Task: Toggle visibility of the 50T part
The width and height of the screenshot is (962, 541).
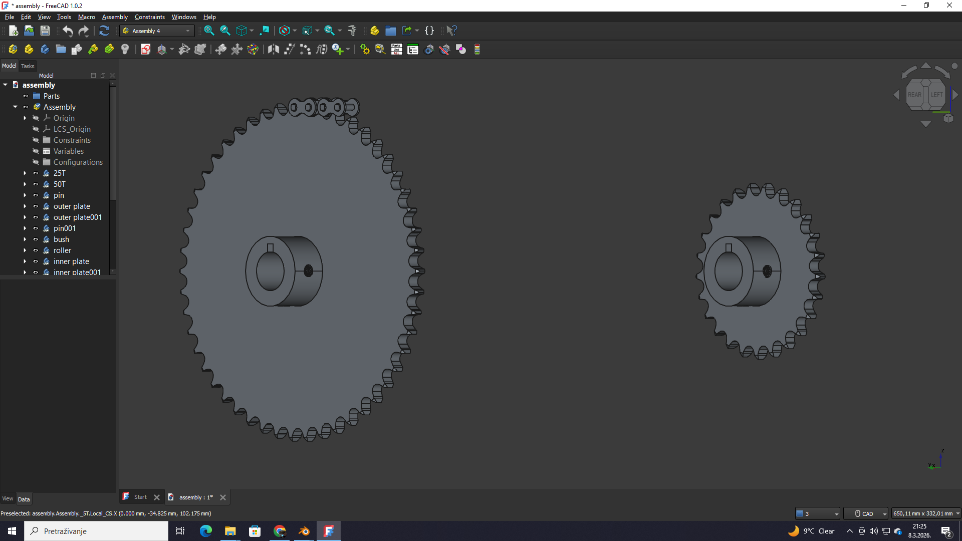Action: 36,184
